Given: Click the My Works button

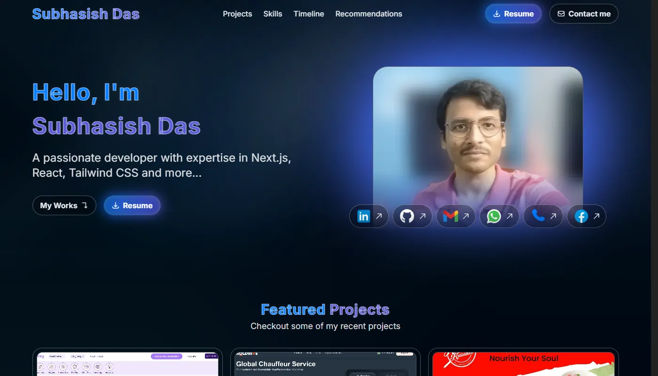Looking at the screenshot, I should [x=64, y=205].
